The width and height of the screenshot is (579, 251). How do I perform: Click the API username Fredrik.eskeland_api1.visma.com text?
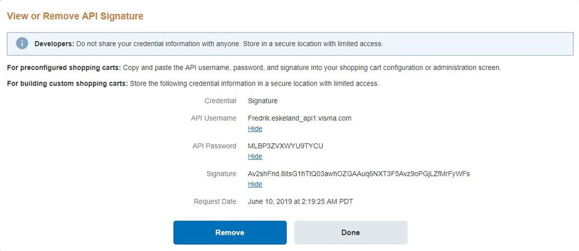click(x=299, y=118)
